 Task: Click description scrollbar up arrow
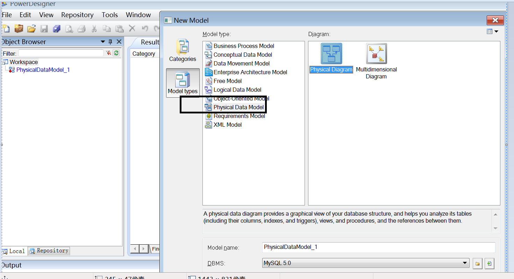(x=495, y=214)
